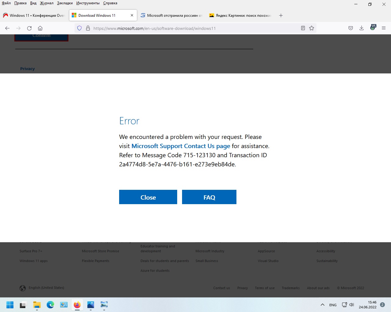Screen dimensions: 391x312
Task: Click the US extension icon
Action: pyautogui.click(x=373, y=27)
